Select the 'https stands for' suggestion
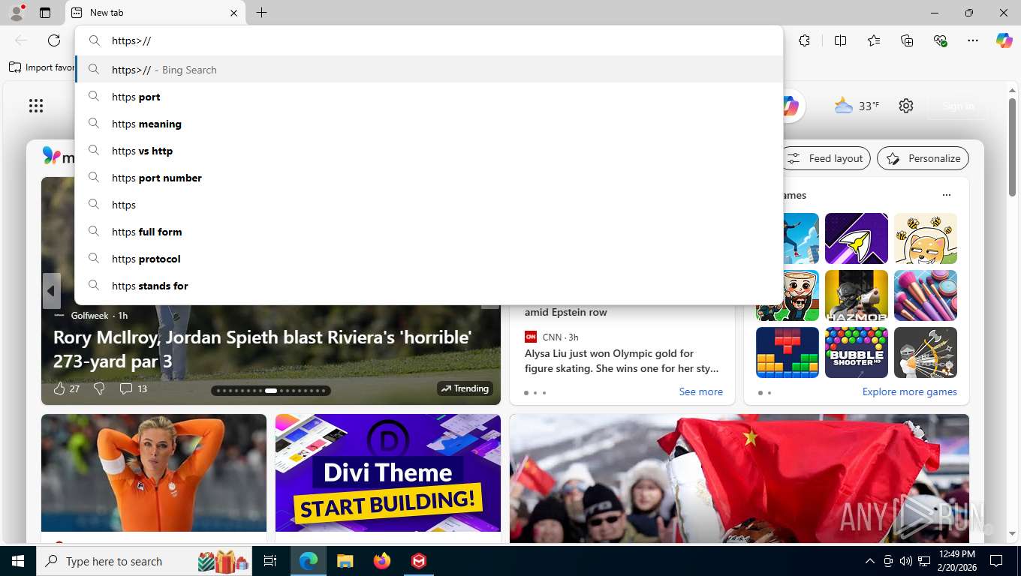 click(x=429, y=286)
